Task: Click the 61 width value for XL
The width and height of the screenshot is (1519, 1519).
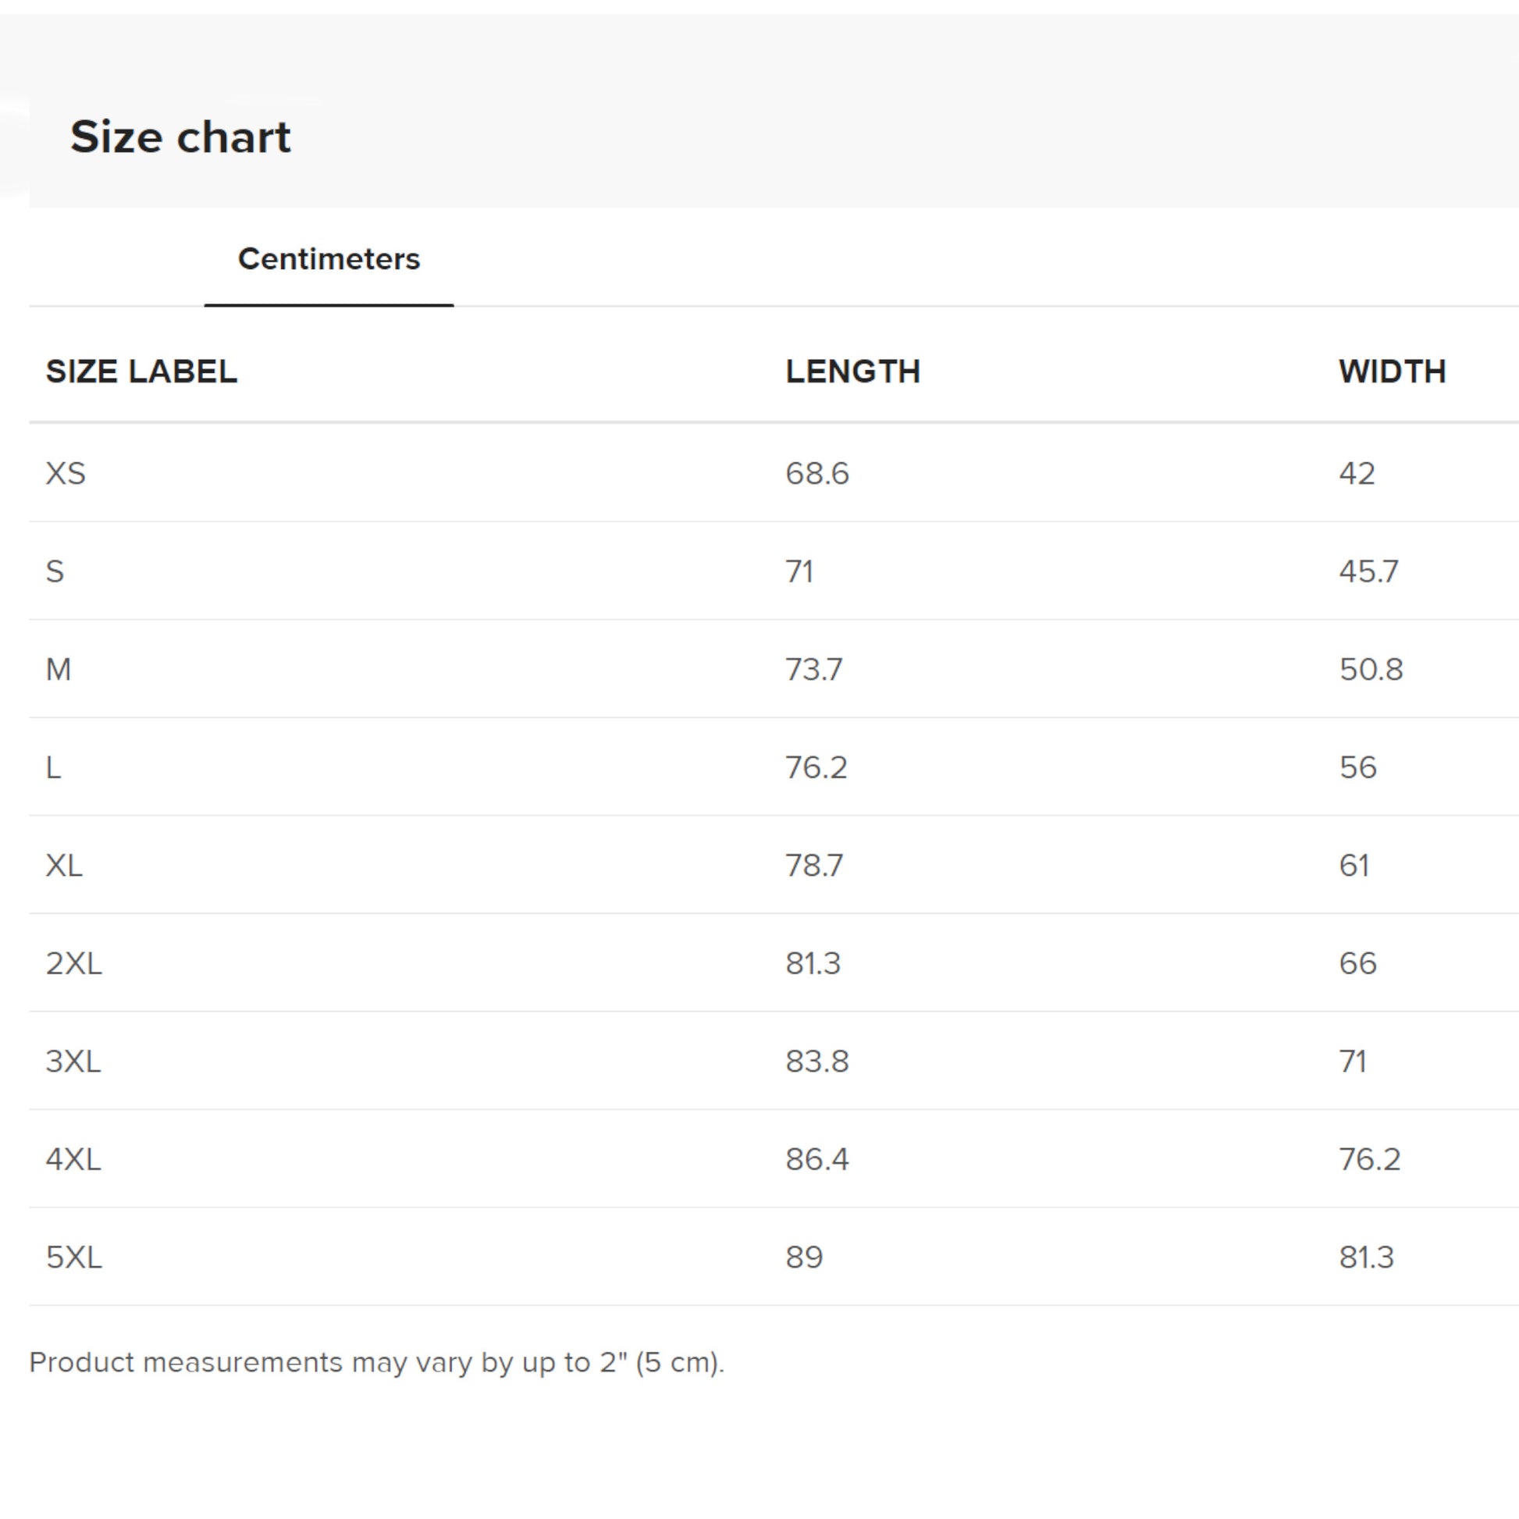Action: [1354, 866]
